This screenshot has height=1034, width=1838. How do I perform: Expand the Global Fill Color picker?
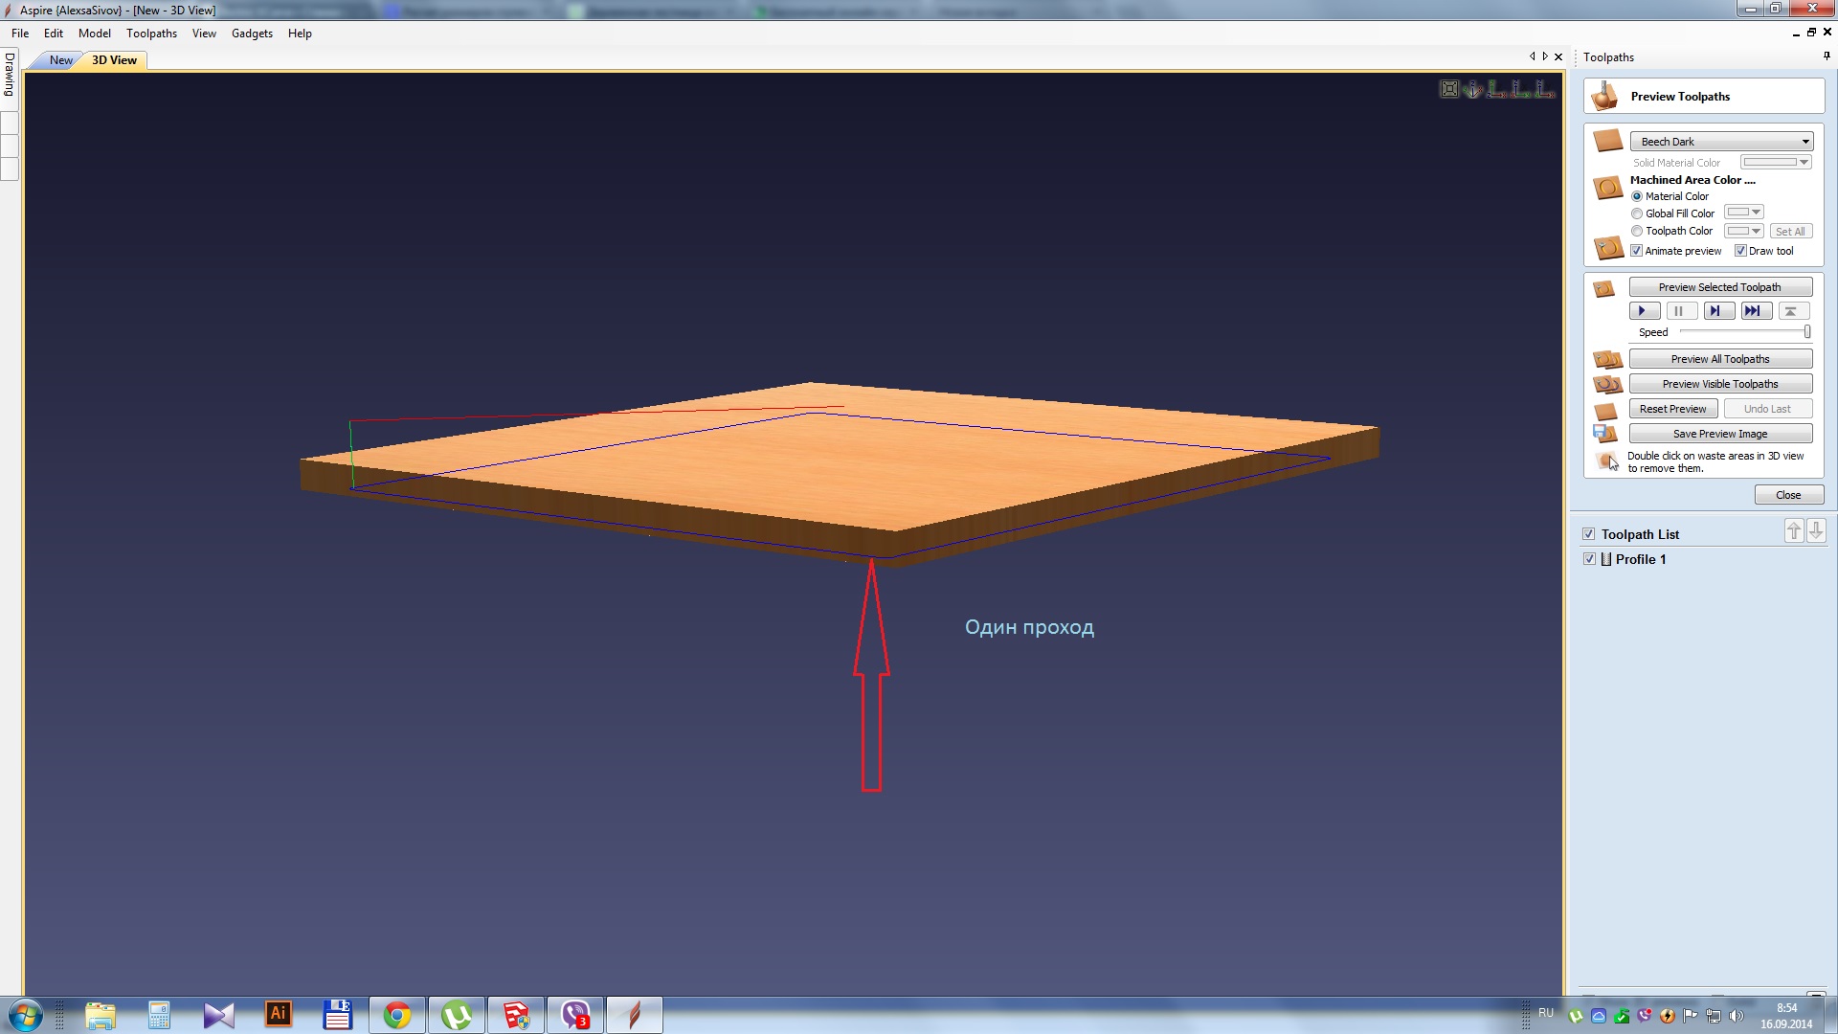coord(1744,213)
